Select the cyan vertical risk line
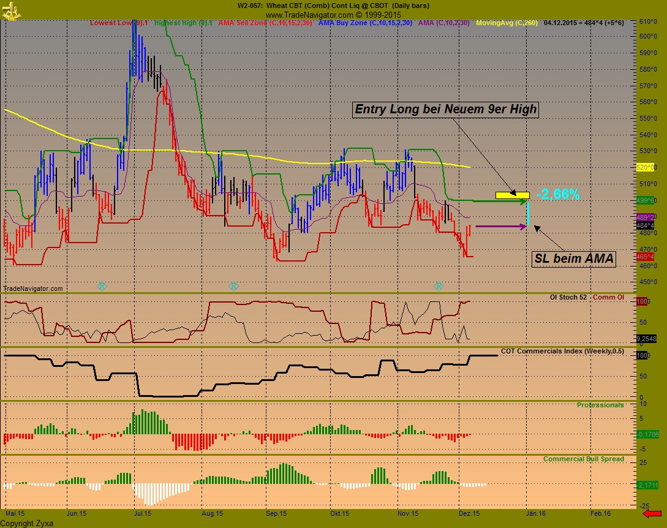 (527, 214)
